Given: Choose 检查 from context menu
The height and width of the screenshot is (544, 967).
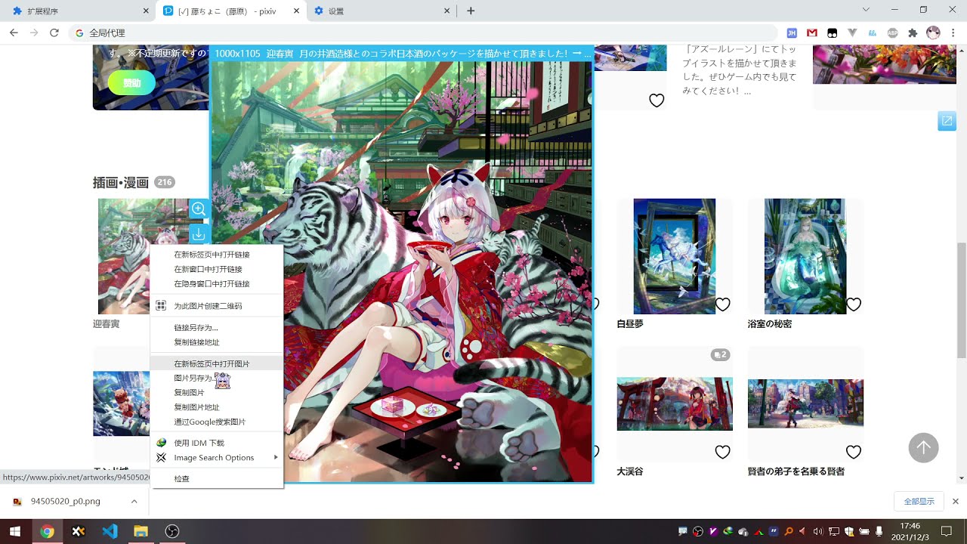Looking at the screenshot, I should 217,479.
